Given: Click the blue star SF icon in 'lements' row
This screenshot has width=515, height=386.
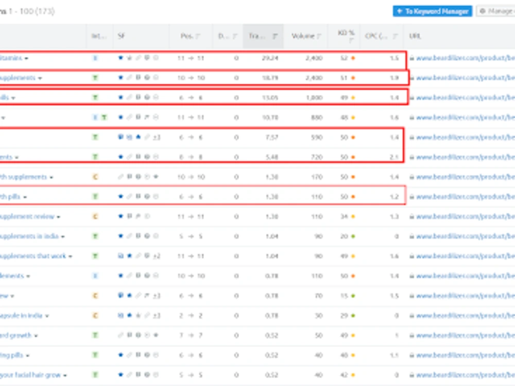Looking at the screenshot, I should [121, 276].
